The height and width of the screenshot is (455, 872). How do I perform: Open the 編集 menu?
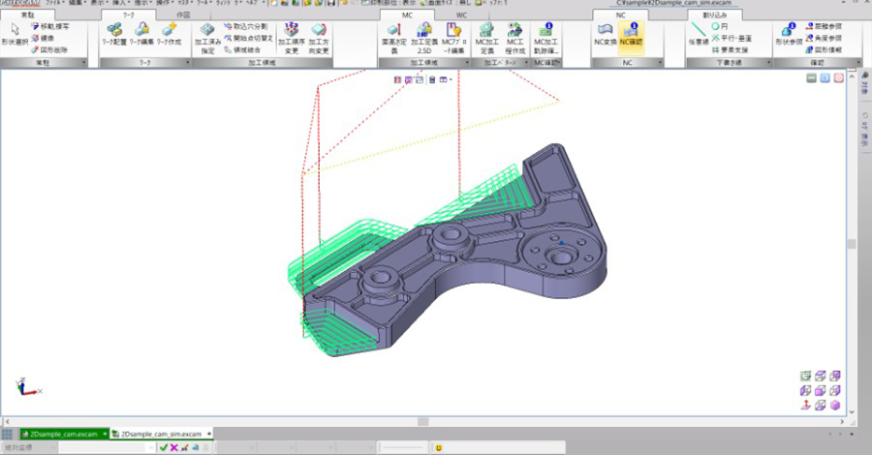[x=77, y=3]
